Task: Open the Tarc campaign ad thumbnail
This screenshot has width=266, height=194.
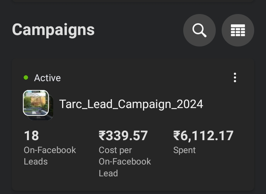Action: click(36, 103)
